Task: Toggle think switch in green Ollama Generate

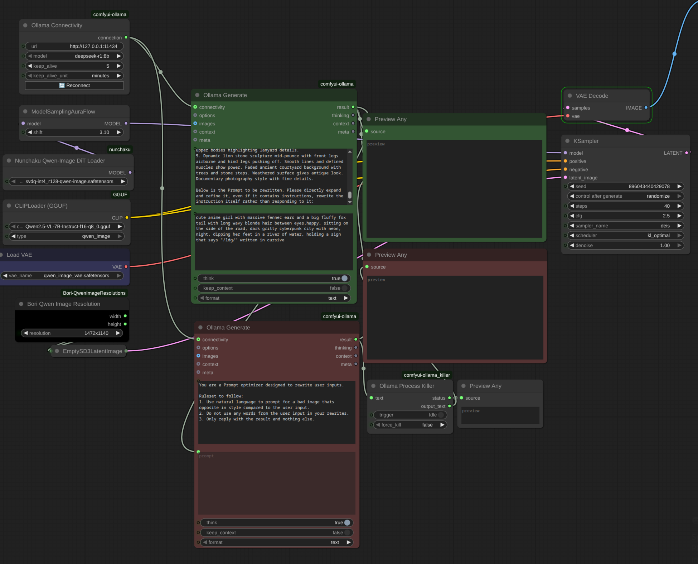Action: pos(344,278)
